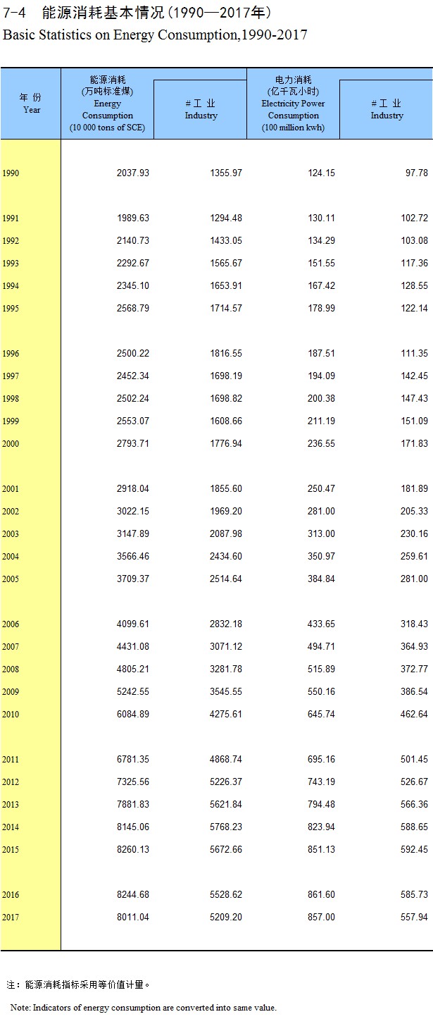
Task: Select industrial electricity value 592.45
Action: 414,850
